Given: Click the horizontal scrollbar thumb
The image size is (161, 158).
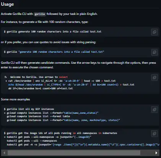Looking at the screenshot, I should [x=74, y=153].
